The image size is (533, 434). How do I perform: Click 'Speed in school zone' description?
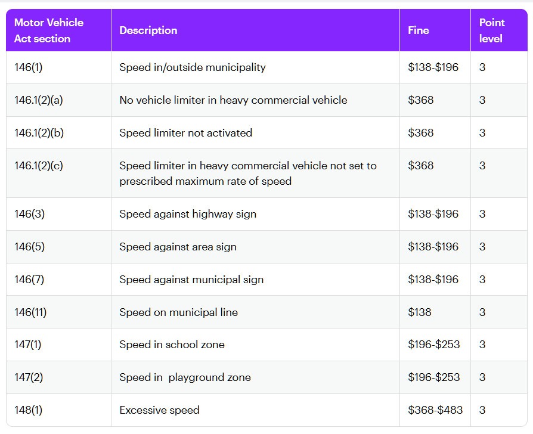coord(172,345)
